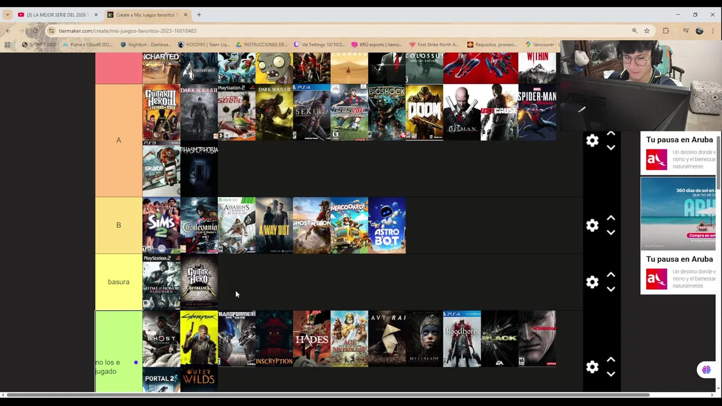Open Nightbot - Dashboard bookmark
The height and width of the screenshot is (406, 722).
click(146, 45)
